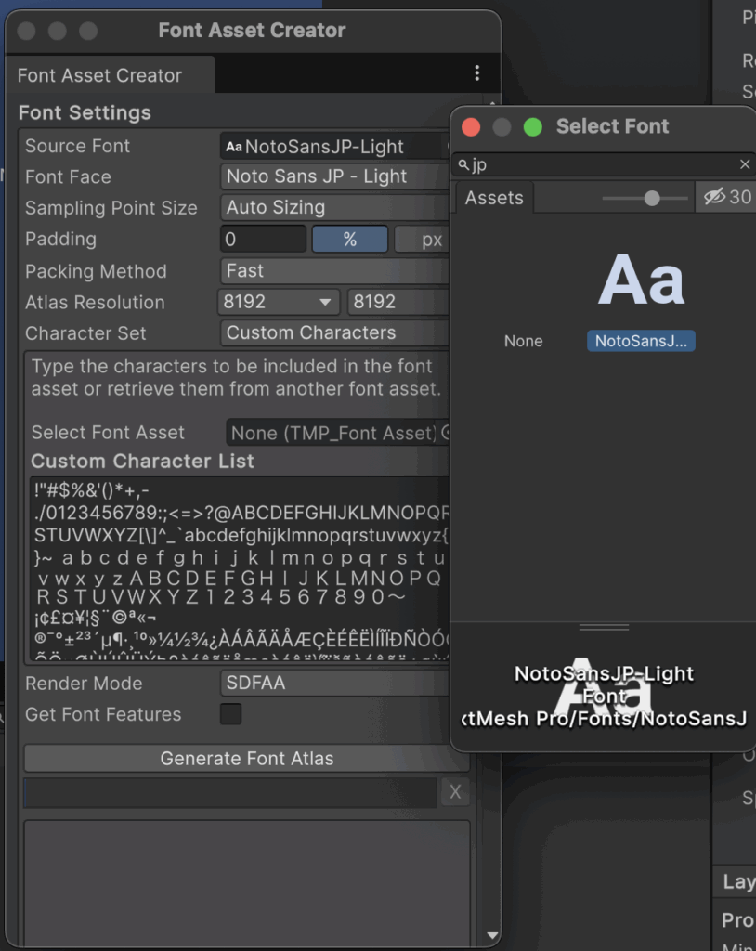
Task: Click the Packing Method label
Action: coord(96,271)
